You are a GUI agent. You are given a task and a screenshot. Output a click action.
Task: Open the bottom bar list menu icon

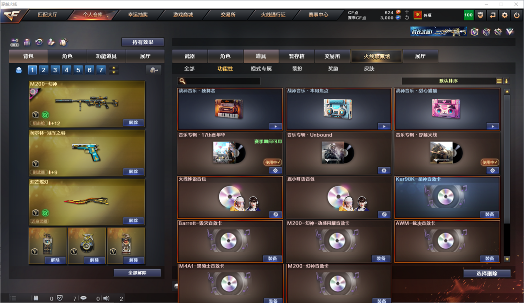coord(13,298)
